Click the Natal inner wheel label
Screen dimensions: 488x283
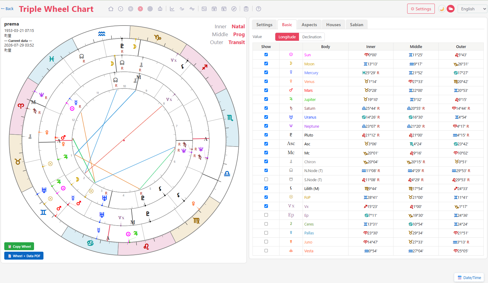pyautogui.click(x=238, y=26)
